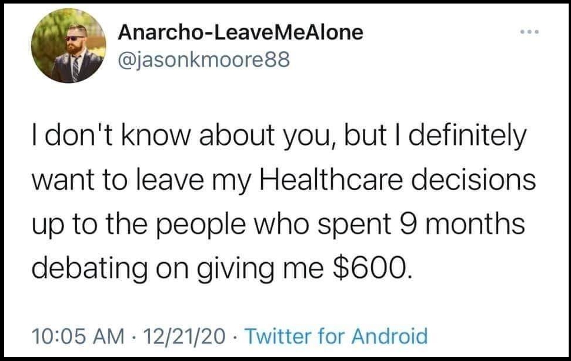The width and height of the screenshot is (571, 361).
Task: Click the word definitely in the tweet
Action: 468,138
